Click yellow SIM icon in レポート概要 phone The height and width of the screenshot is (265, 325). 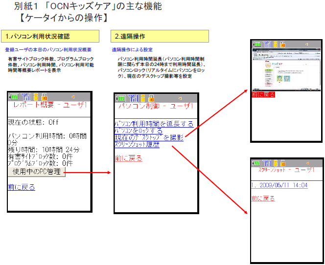36,97
